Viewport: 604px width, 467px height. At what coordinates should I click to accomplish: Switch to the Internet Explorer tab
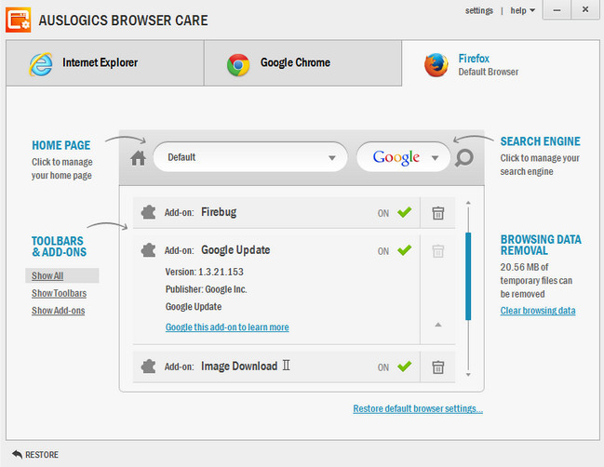[x=104, y=63]
